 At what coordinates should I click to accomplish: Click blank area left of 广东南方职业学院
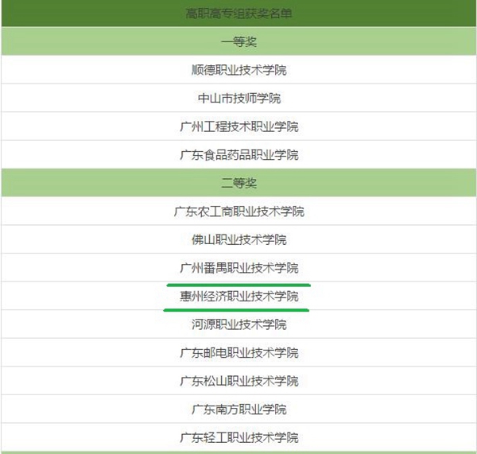pyautogui.click(x=96, y=409)
